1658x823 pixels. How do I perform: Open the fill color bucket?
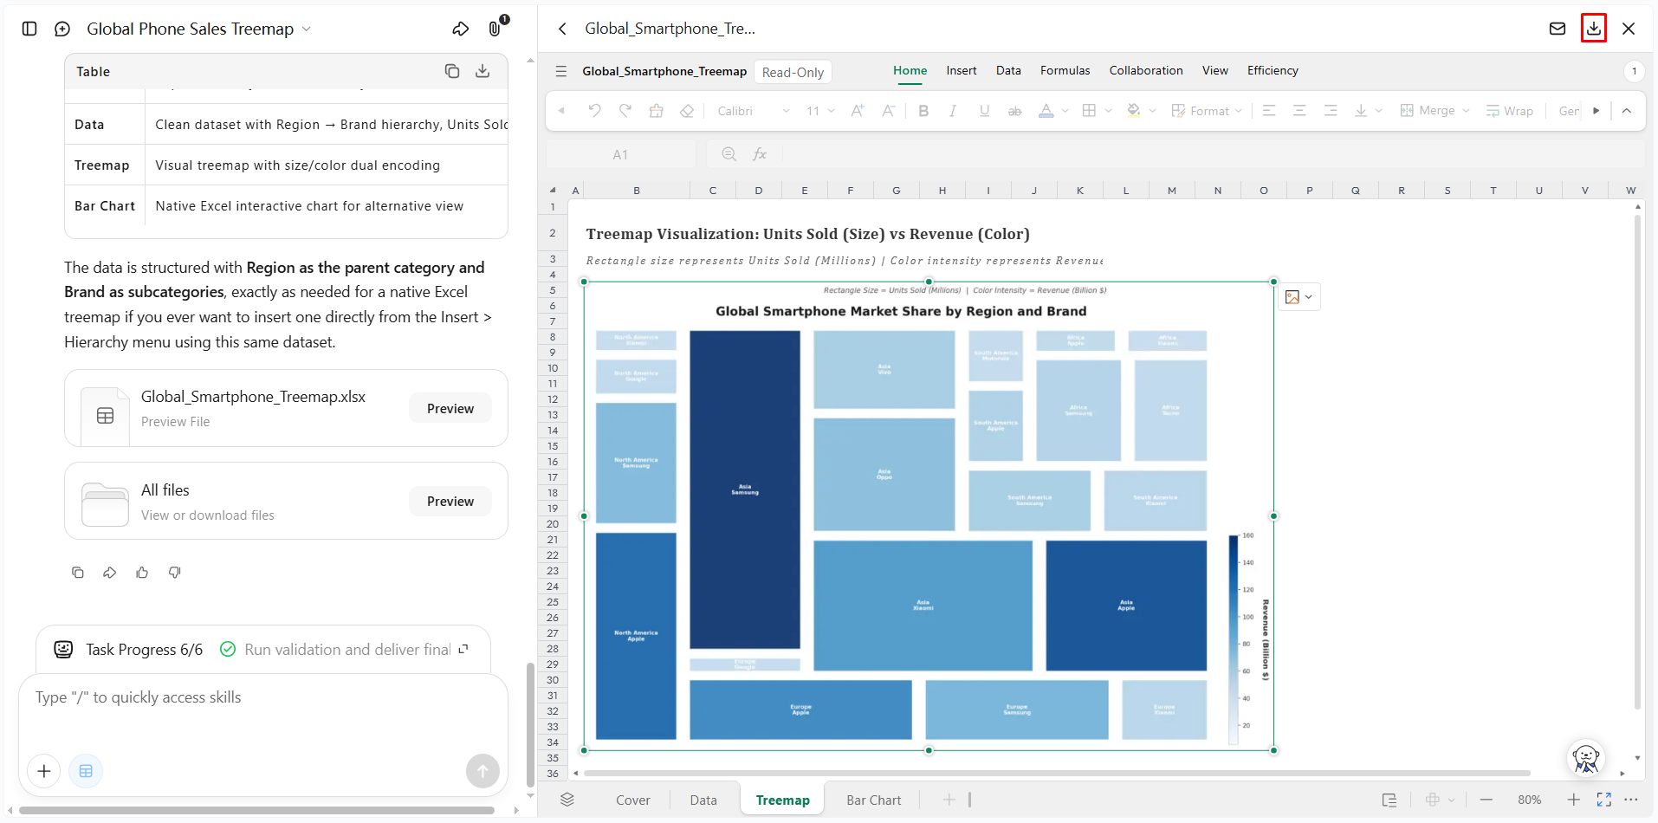pyautogui.click(x=1133, y=111)
